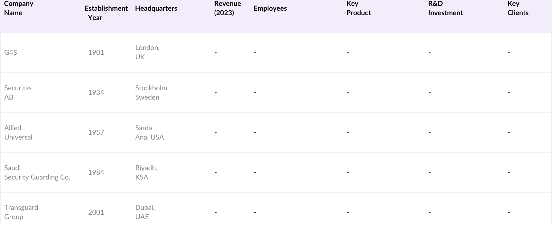Image resolution: width=552 pixels, height=225 pixels.
Task: Select the Employees column header
Action: coord(270,8)
